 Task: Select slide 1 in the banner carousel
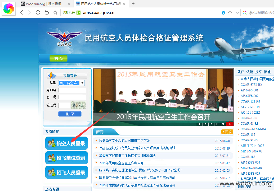[199, 124]
